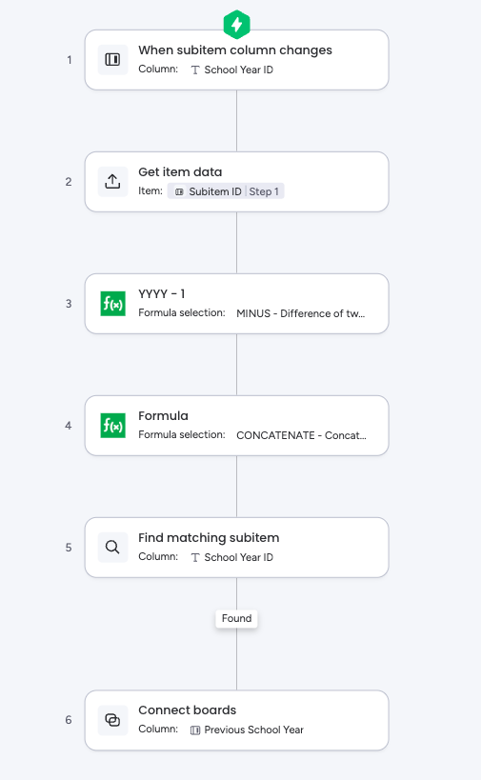The width and height of the screenshot is (481, 780).
Task: Open the 'MINUS - Difference of tw...' formula selection
Action: 300,313
